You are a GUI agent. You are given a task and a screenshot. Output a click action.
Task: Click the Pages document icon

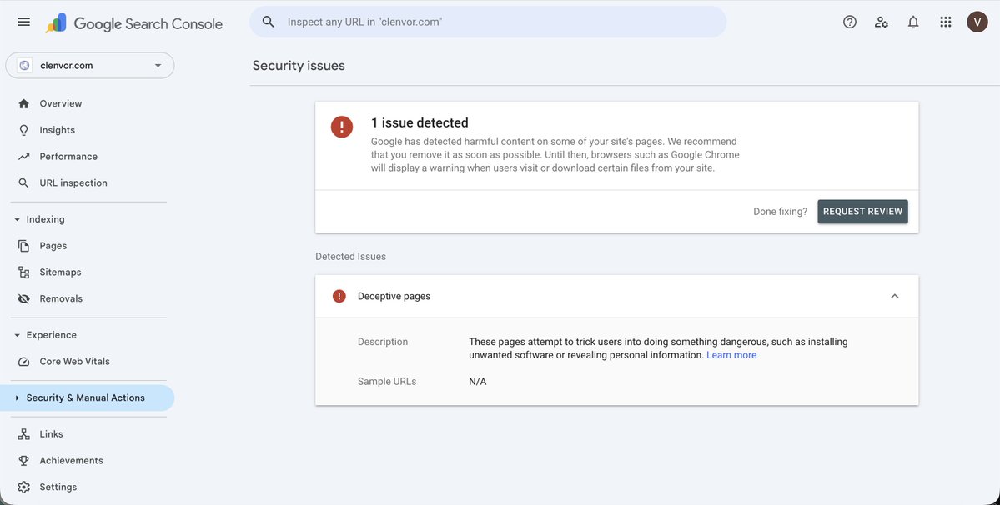pyautogui.click(x=23, y=246)
